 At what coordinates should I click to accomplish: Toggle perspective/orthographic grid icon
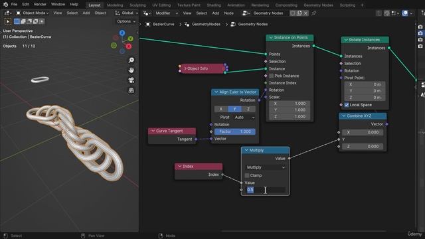[131, 90]
